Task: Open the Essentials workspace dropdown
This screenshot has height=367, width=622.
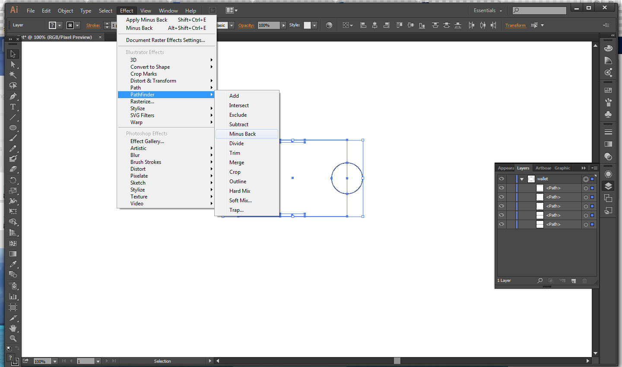Action: 488,10
